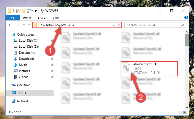Open the File menu
The image size is (194, 119).
[12, 18]
